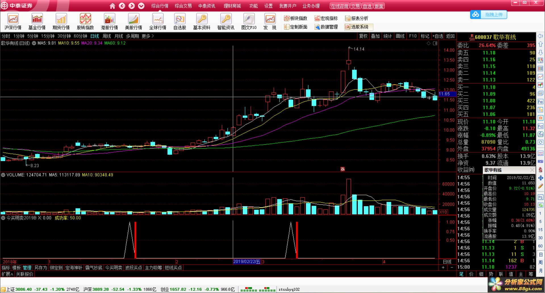Image resolution: width=545 pixels, height=293 pixels.
Task: Close the 歌华有线 info popup
Action: 532,170
